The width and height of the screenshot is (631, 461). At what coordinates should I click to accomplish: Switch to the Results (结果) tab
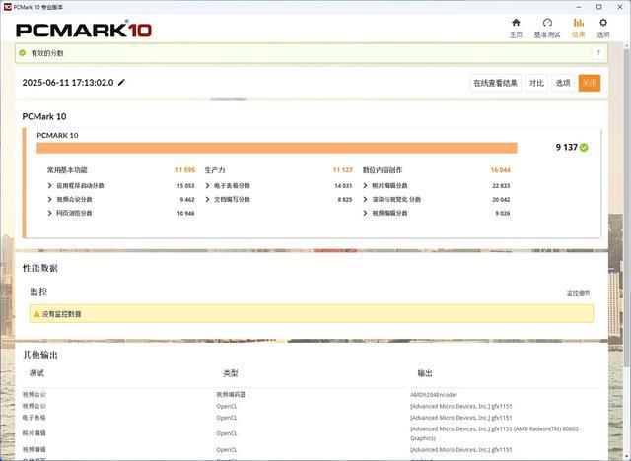[x=579, y=29]
